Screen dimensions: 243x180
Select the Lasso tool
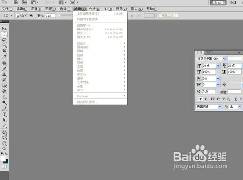coord(4,40)
